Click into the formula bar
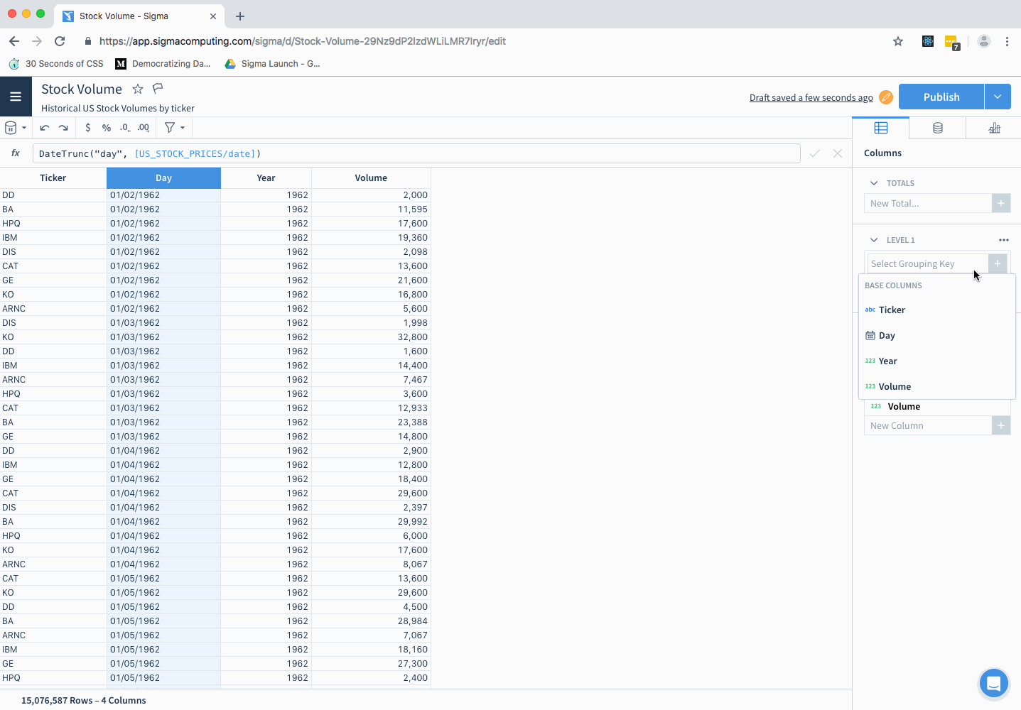Screen dimensions: 1021x710 pyautogui.click(x=416, y=153)
